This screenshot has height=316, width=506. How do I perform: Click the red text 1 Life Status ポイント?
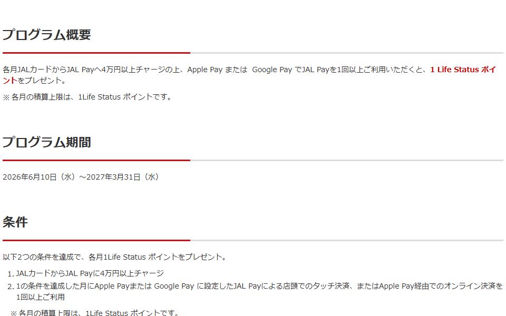pos(463,70)
